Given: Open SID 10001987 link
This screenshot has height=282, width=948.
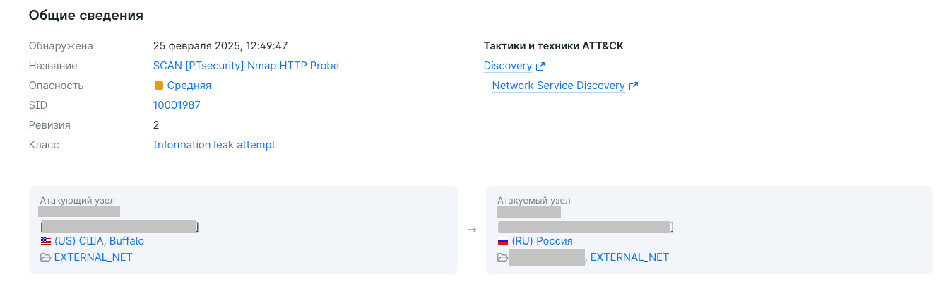Looking at the screenshot, I should point(177,105).
